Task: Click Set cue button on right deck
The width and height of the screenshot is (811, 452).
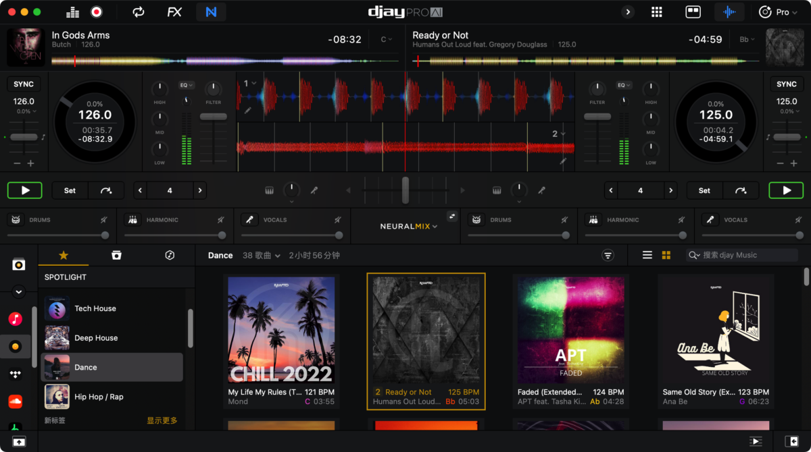Action: pyautogui.click(x=704, y=191)
